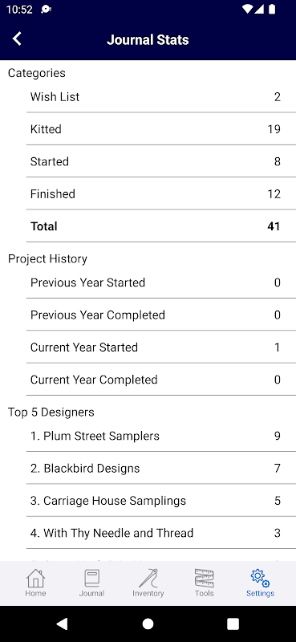Open the Started category row
Image resolution: width=296 pixels, height=642 pixels.
click(x=161, y=161)
